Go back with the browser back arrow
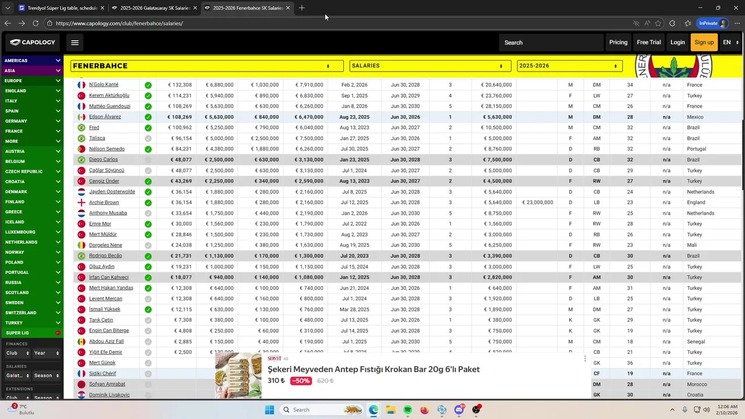Screen dimensions: 745x419 [8, 23]
